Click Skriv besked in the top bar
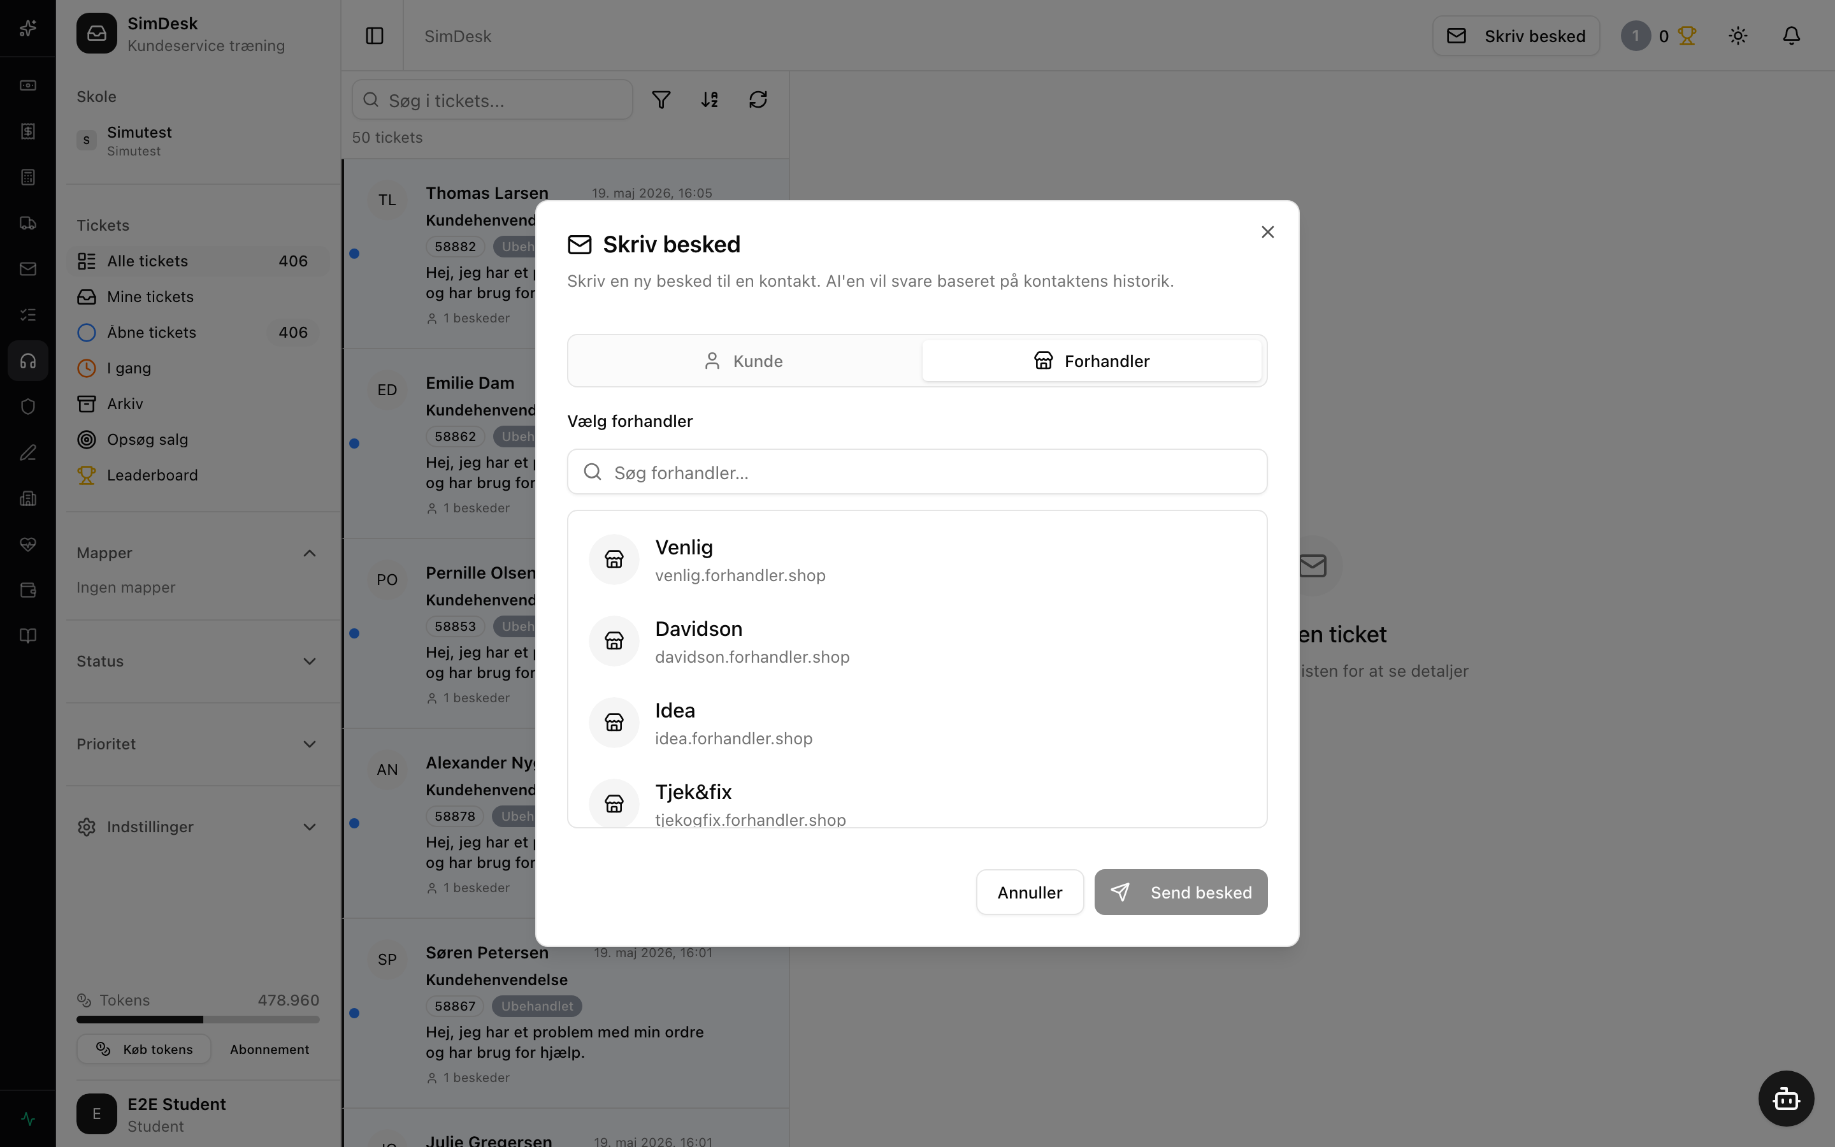 click(x=1516, y=36)
